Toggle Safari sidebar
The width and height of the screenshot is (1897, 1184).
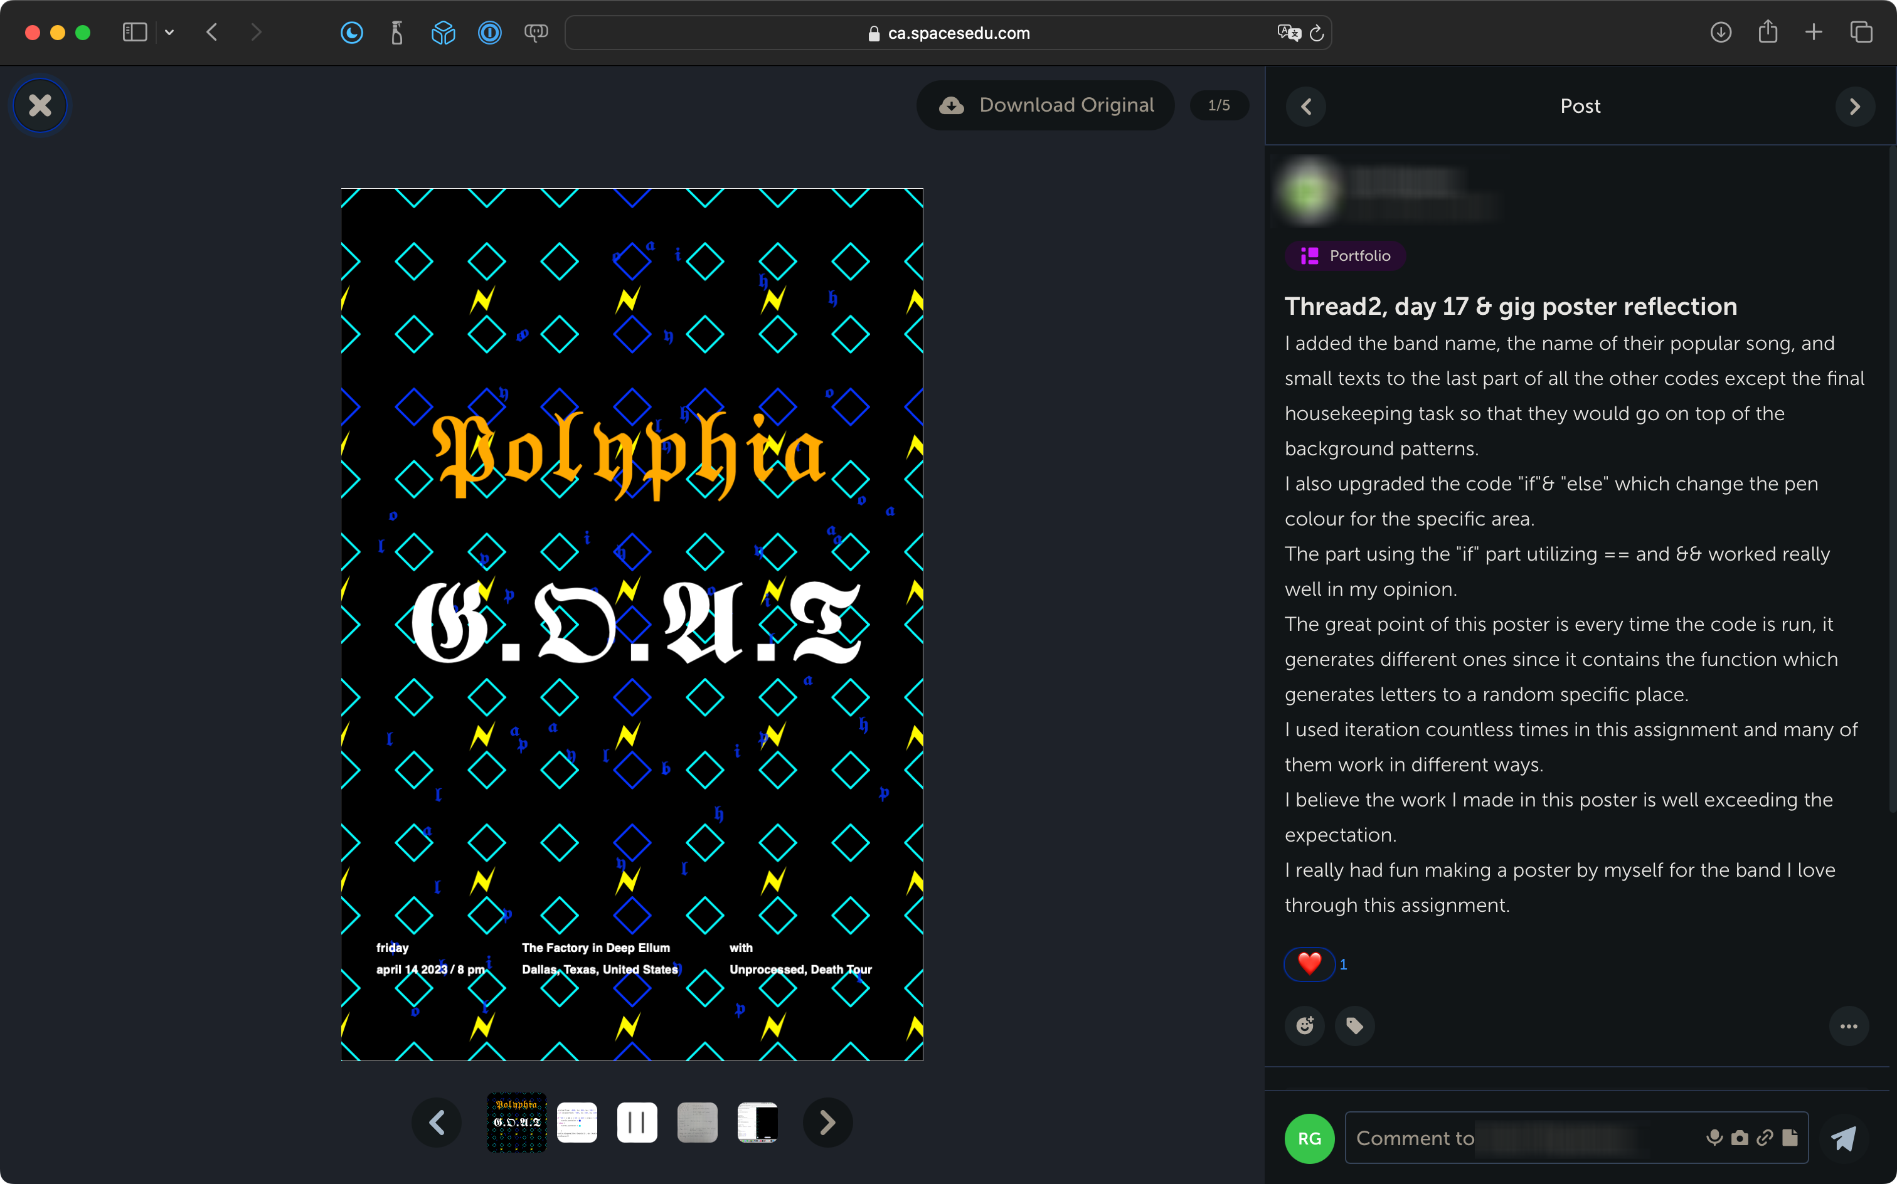click(x=135, y=32)
